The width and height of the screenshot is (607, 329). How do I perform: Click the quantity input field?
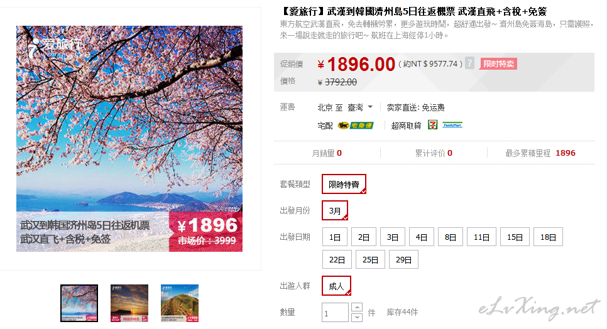click(x=336, y=313)
